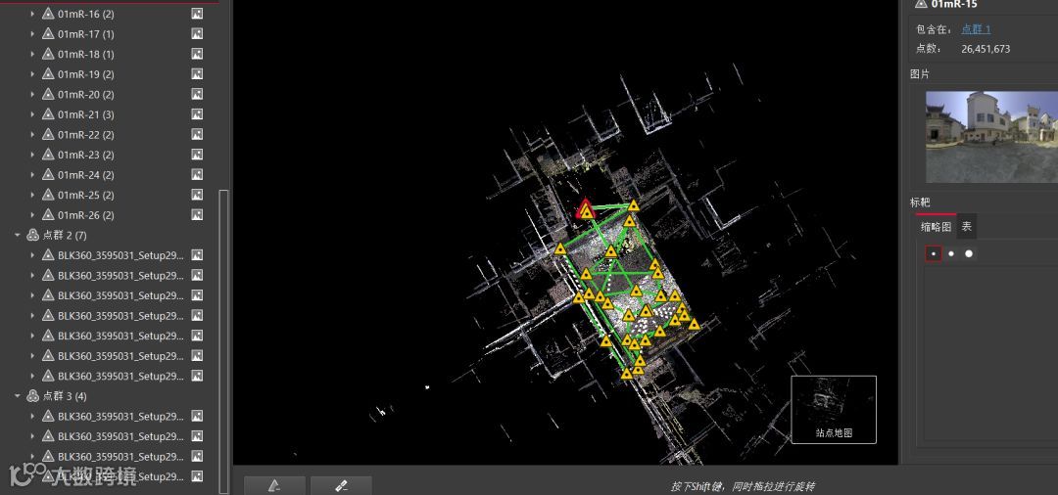Click the setup triangle icon of 01mR-19
The image size is (1058, 495).
coord(48,74)
